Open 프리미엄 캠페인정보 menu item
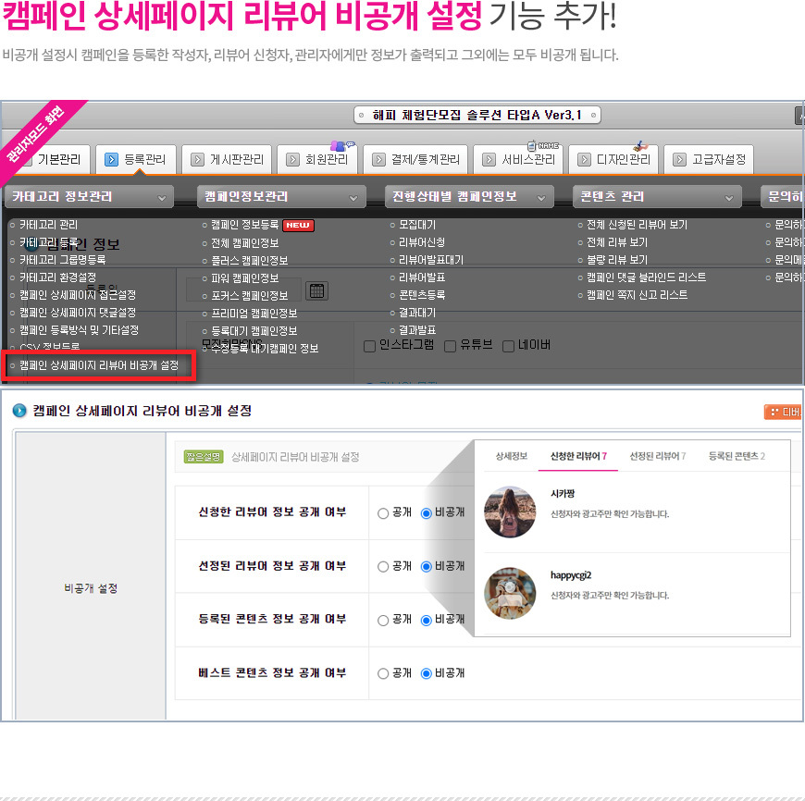805x801 pixels. [254, 313]
